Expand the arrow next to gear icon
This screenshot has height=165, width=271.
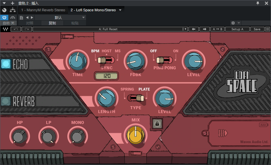pyautogui.click(x=239, y=23)
